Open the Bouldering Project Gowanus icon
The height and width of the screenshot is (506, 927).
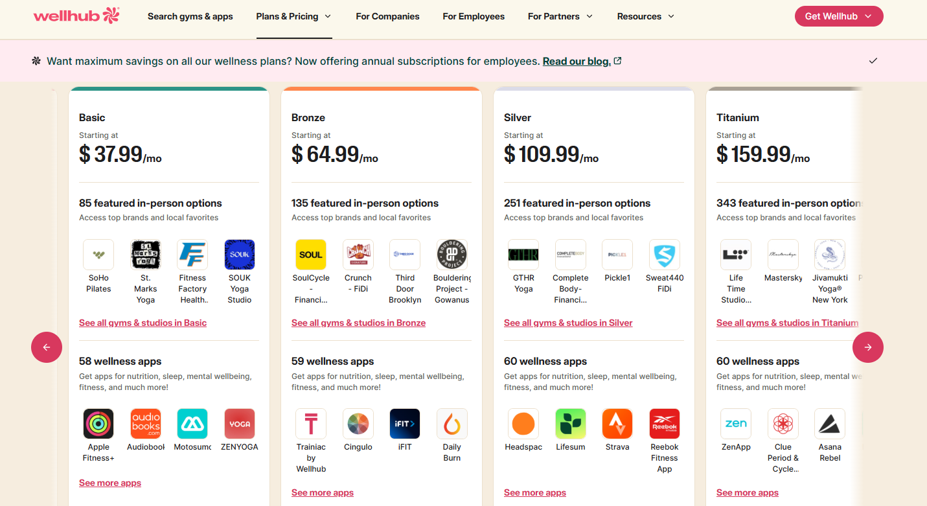tap(452, 255)
